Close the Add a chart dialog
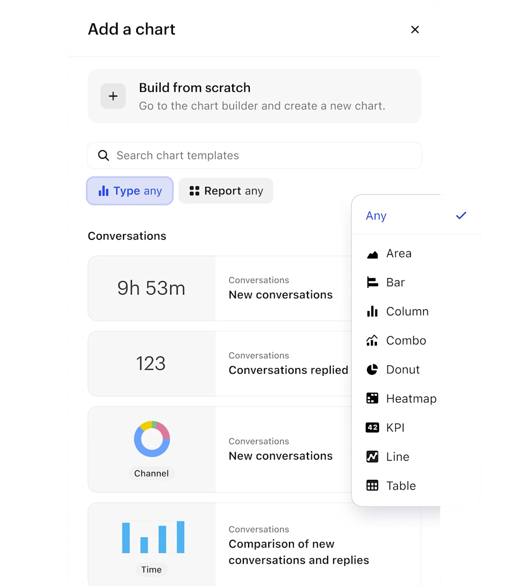 [415, 30]
